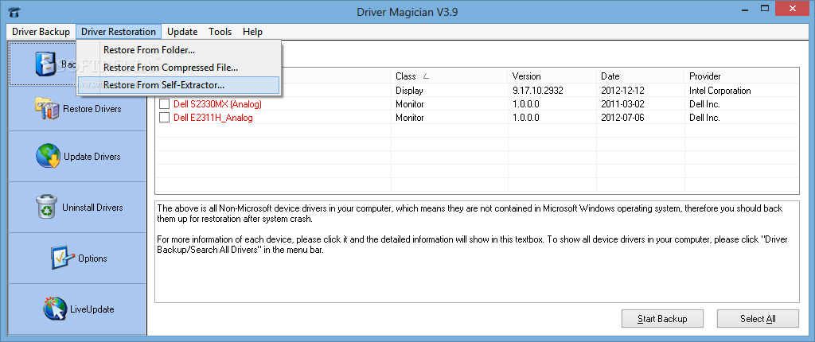Image resolution: width=815 pixels, height=342 pixels.
Task: Click the Uninstall Drivers label
Action: 92,208
